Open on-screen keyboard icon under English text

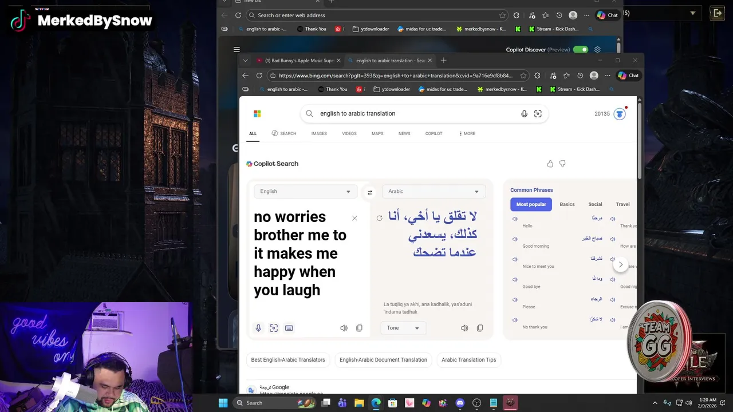(289, 328)
